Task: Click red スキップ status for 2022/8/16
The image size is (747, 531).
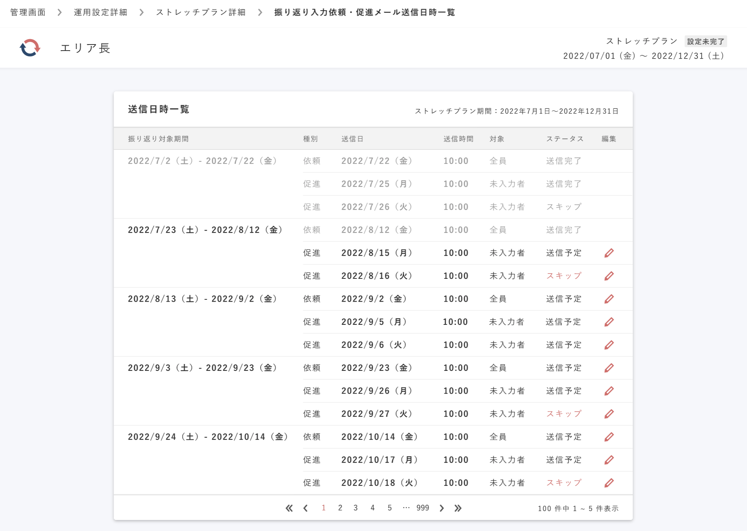Action: coord(564,276)
